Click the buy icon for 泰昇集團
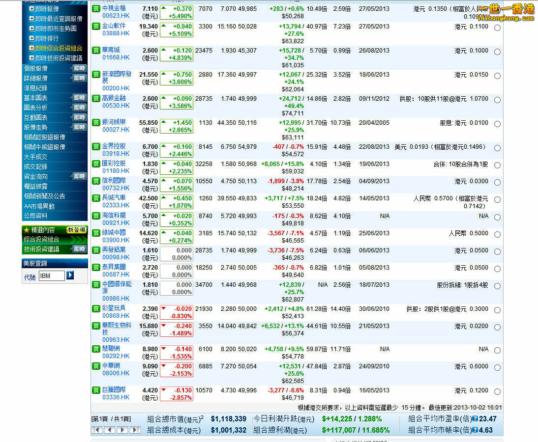Screen dimensions: 538x442 click(96, 267)
